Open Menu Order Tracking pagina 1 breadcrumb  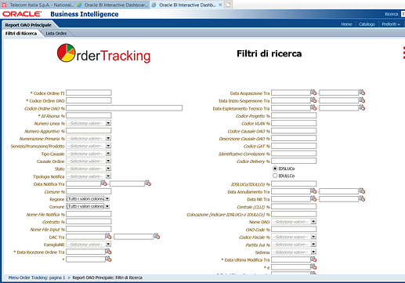click(x=37, y=278)
